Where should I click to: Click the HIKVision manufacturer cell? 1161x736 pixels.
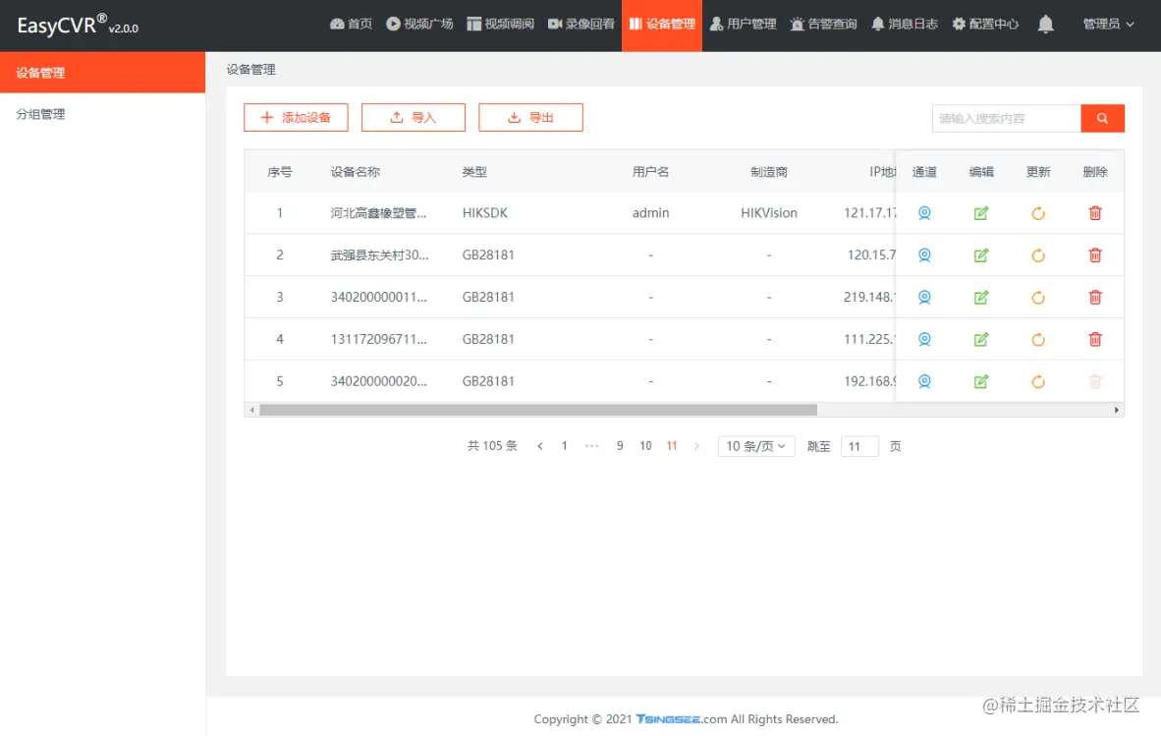tap(768, 213)
